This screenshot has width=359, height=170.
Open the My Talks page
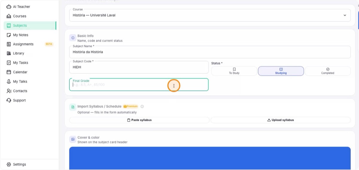click(30, 81)
